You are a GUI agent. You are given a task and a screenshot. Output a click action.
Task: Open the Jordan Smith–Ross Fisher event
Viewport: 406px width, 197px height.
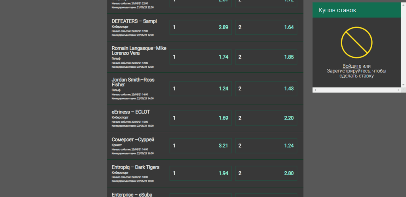[133, 82]
